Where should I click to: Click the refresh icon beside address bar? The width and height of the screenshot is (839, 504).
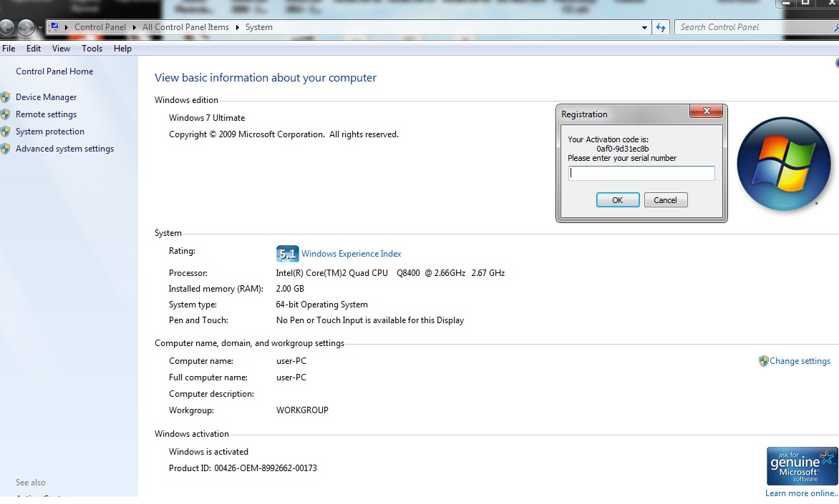(661, 27)
